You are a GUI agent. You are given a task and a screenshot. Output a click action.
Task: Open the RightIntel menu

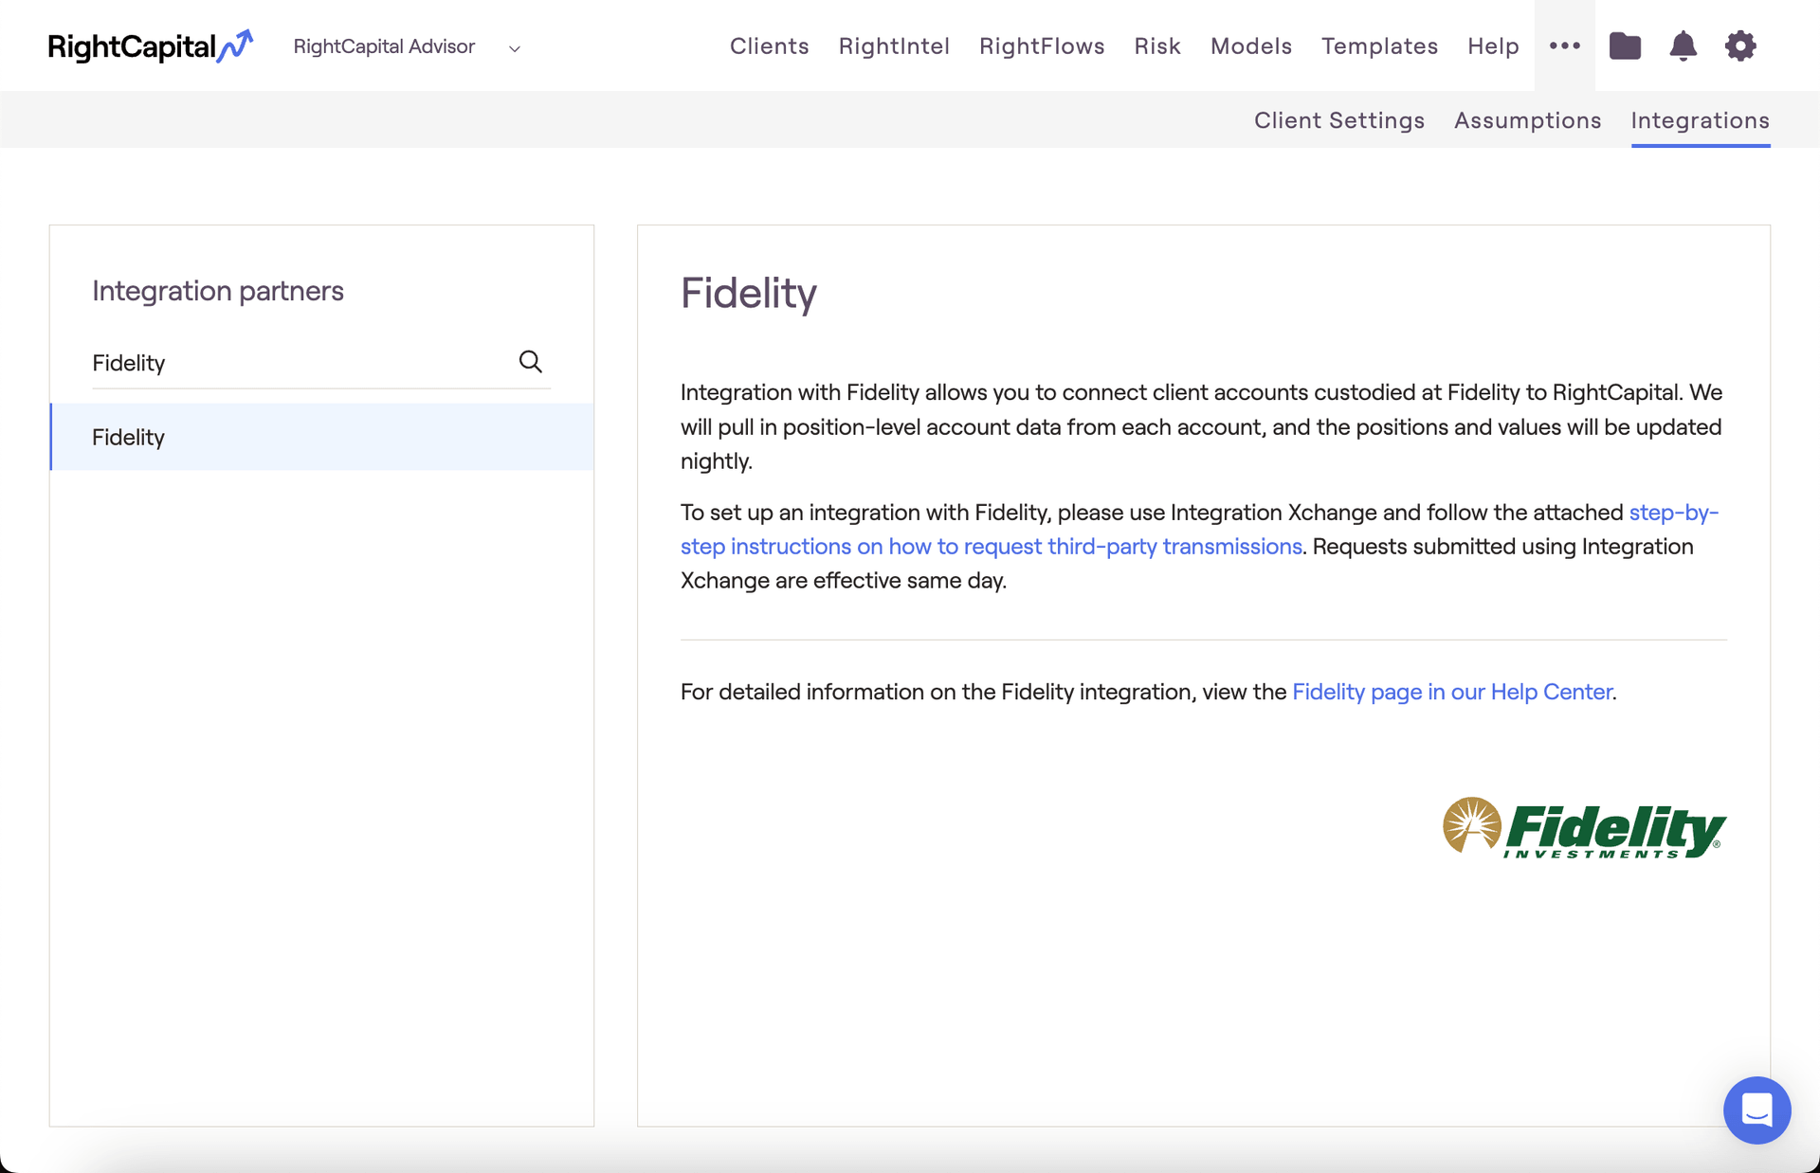894,45
